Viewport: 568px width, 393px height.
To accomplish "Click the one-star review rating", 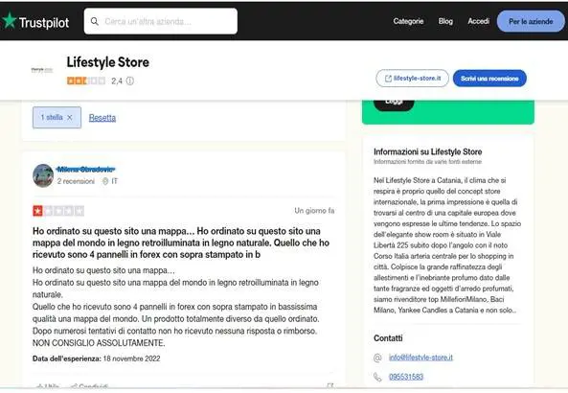I will pyautogui.click(x=58, y=211).
